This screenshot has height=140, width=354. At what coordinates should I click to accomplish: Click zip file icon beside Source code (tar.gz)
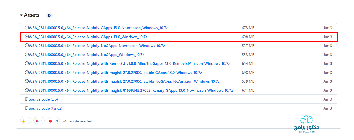pyautogui.click(x=27, y=108)
